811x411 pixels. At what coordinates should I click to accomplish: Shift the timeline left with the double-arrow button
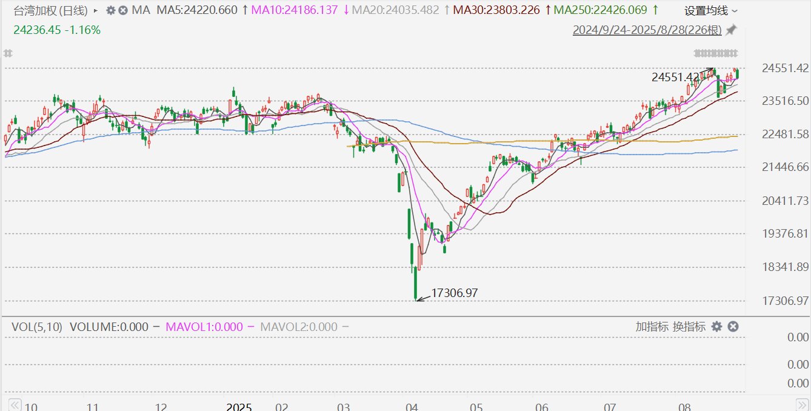tap(15, 405)
